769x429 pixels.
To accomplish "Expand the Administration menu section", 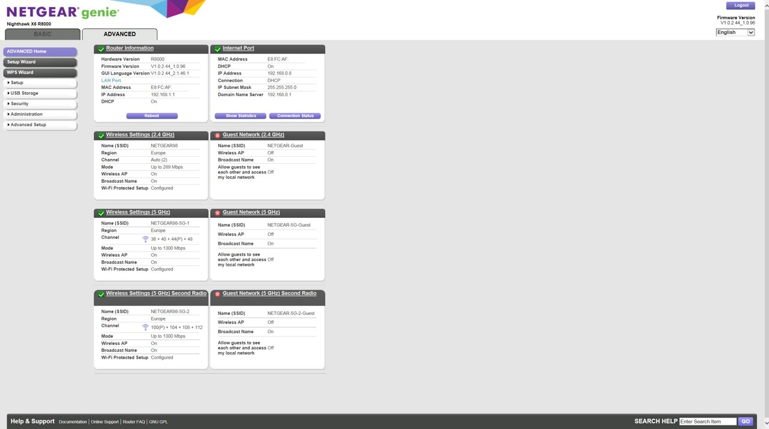I will pos(40,114).
